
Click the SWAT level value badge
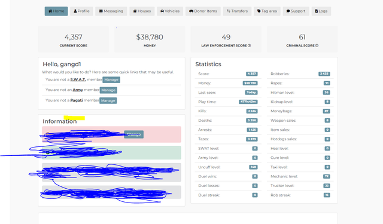point(255,149)
